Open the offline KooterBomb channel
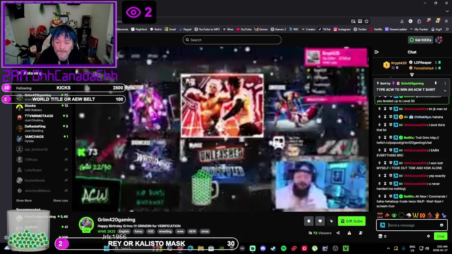 (42, 180)
